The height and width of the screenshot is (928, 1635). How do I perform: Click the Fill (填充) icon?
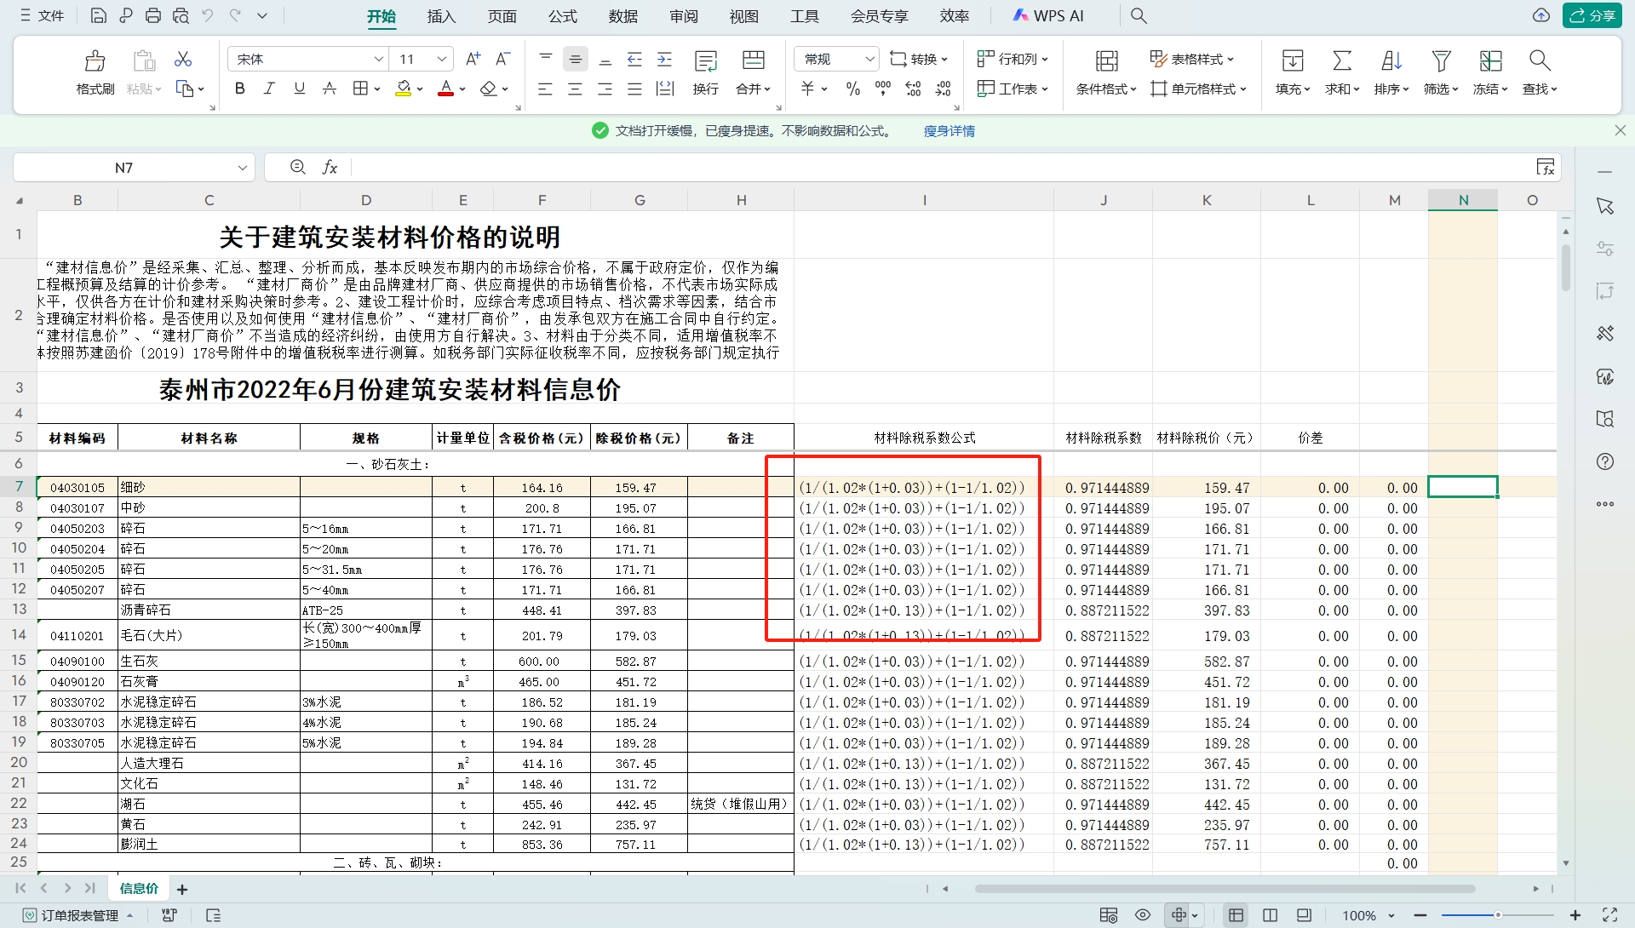[x=1293, y=60]
